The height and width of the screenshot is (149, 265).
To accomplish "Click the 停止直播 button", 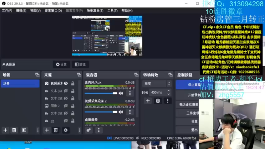I will [x=188, y=84].
